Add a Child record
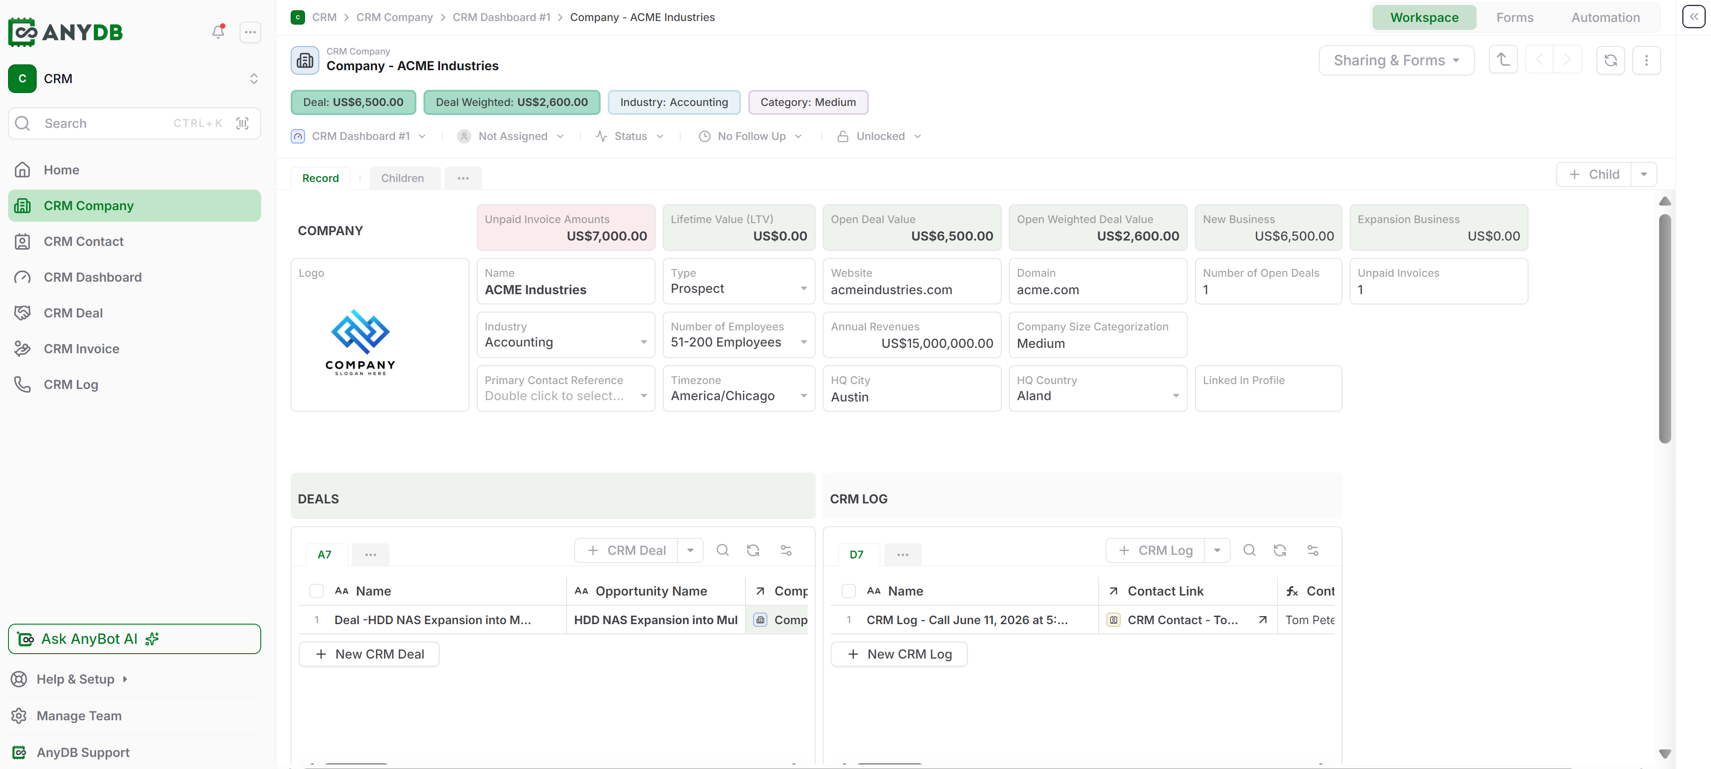1711x769 pixels. pos(1593,175)
